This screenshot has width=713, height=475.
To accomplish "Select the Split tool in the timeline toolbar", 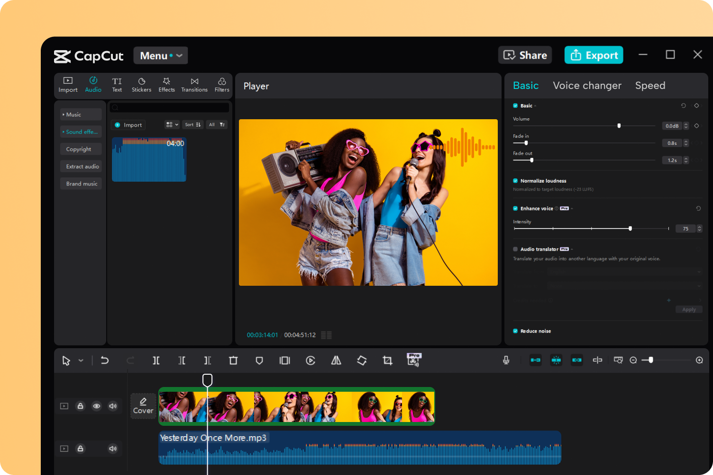I will tap(156, 360).
